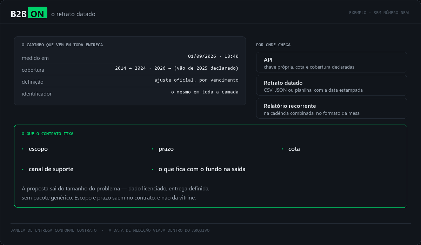Viewport: 421px width, 245px height.
Task: Click the 'O CARIMBO QUE VEM EM TODA ENTREGA' heading
Action: 62,45
